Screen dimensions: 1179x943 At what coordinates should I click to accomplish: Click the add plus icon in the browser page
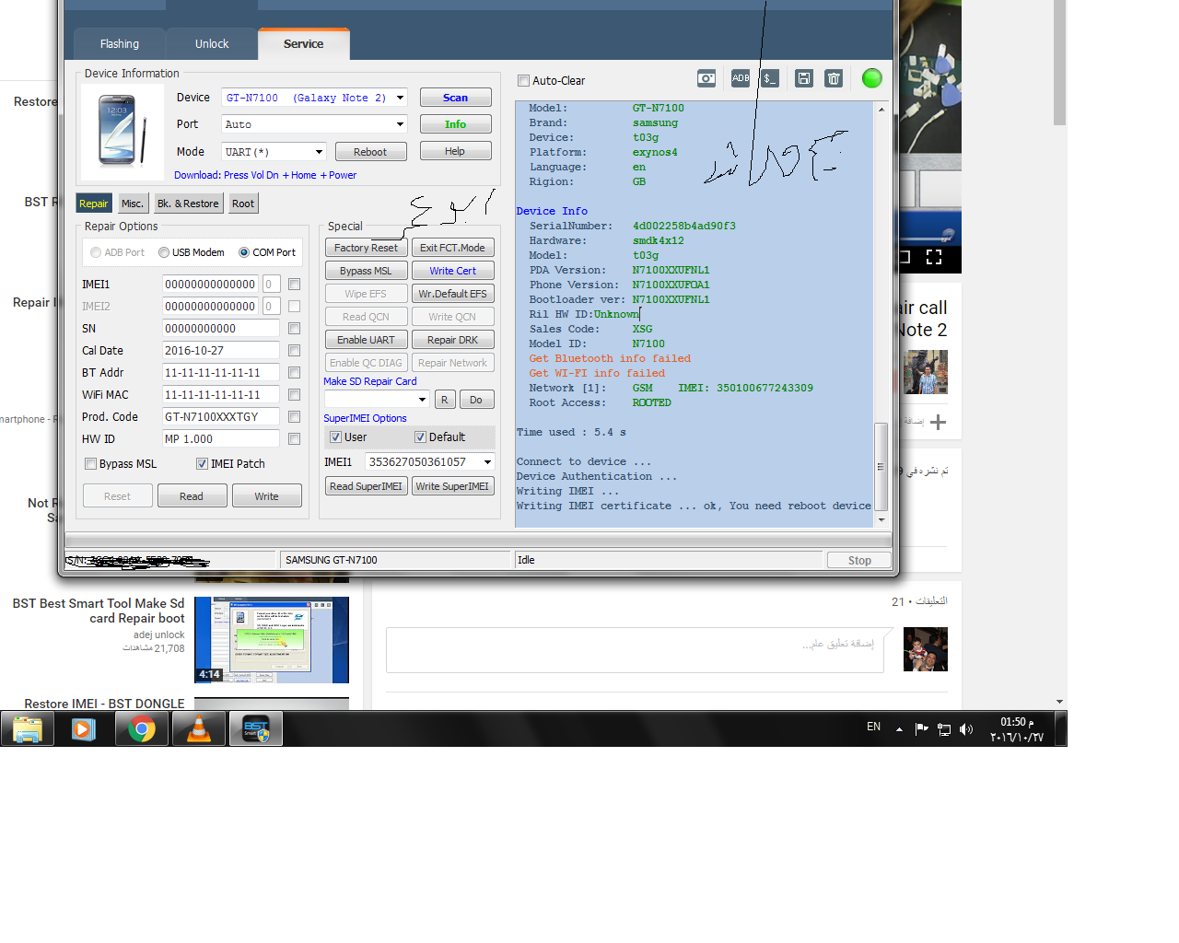click(938, 422)
